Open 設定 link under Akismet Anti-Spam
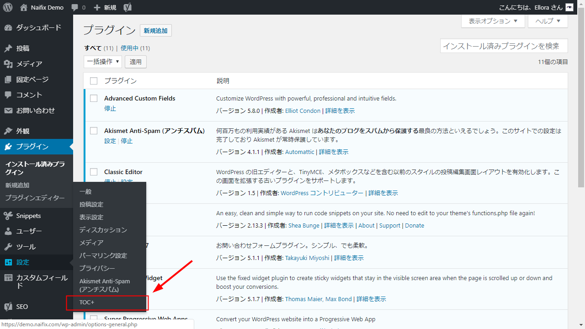The width and height of the screenshot is (585, 329). click(x=110, y=141)
